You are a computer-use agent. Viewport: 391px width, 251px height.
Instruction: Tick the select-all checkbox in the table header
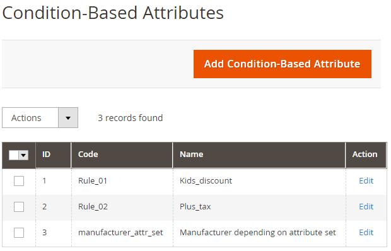tap(14, 155)
